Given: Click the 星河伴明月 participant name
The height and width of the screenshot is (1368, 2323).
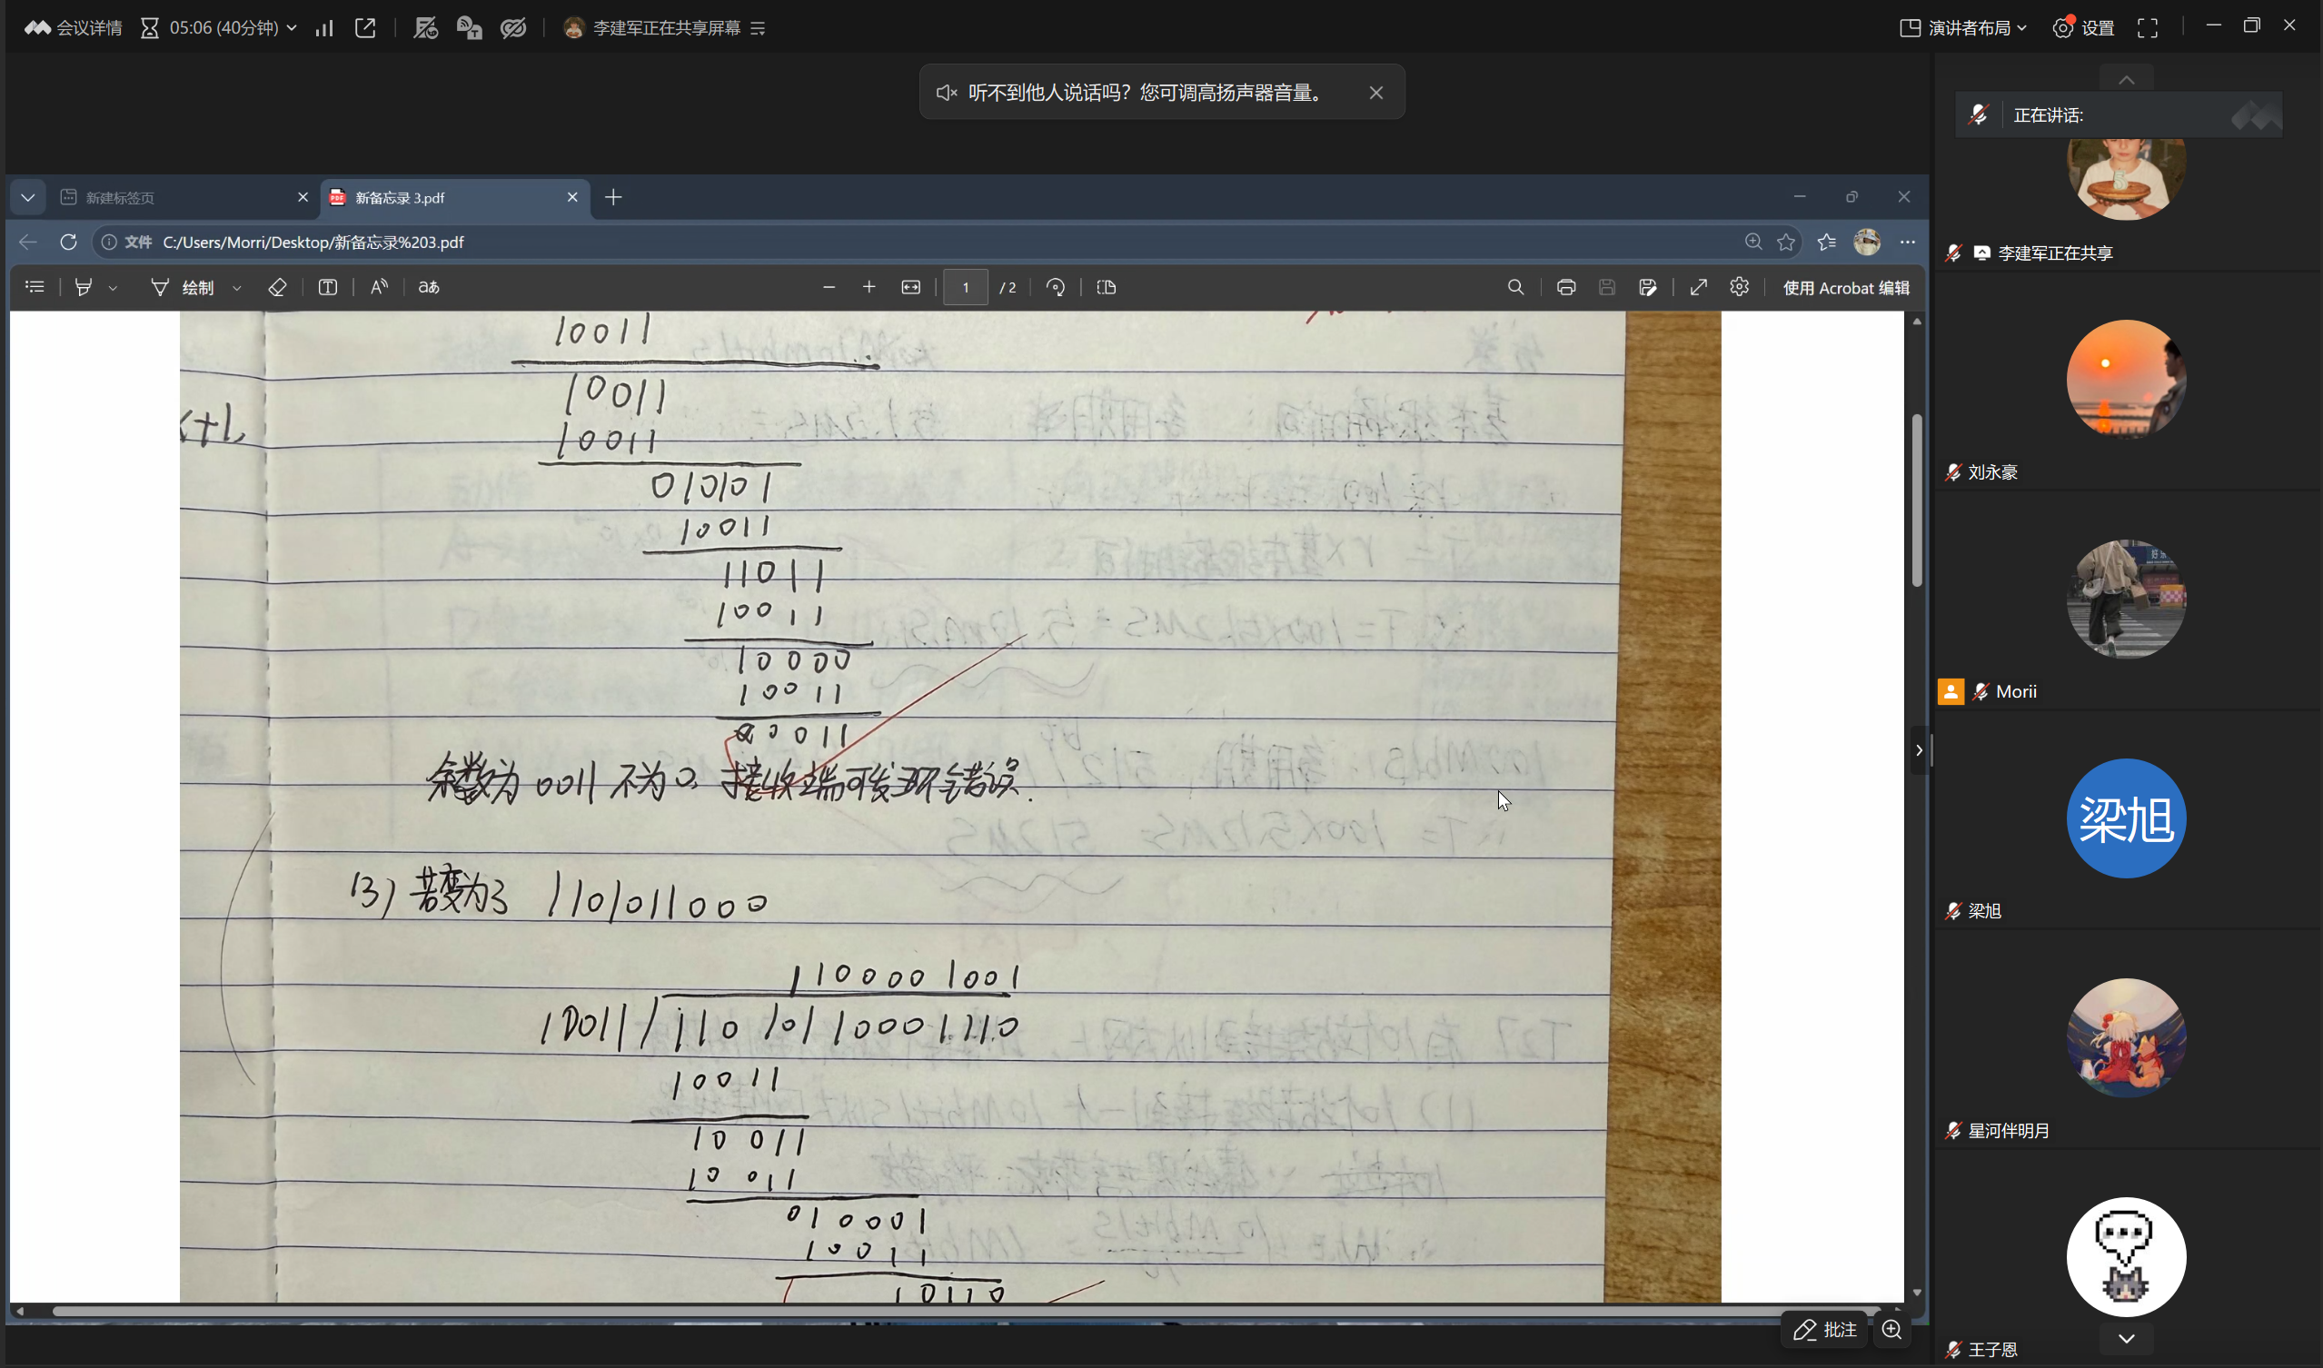Looking at the screenshot, I should [x=2009, y=1130].
